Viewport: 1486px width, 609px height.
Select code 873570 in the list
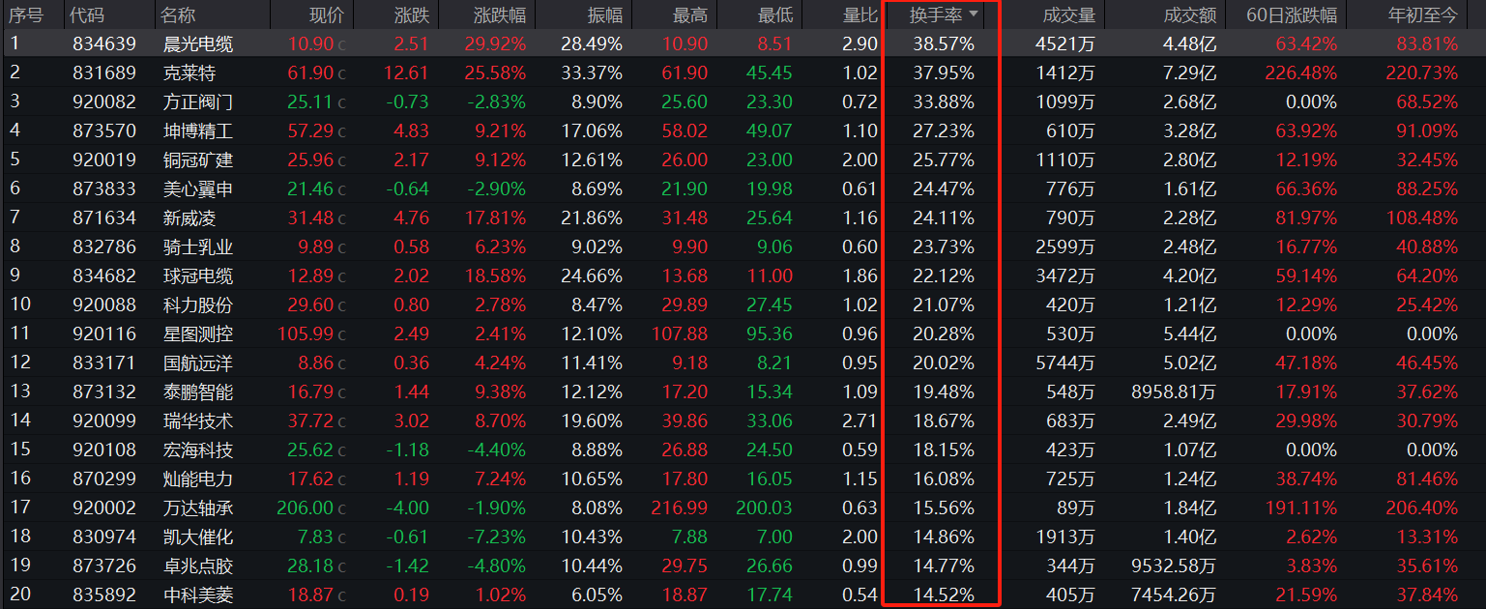click(104, 130)
